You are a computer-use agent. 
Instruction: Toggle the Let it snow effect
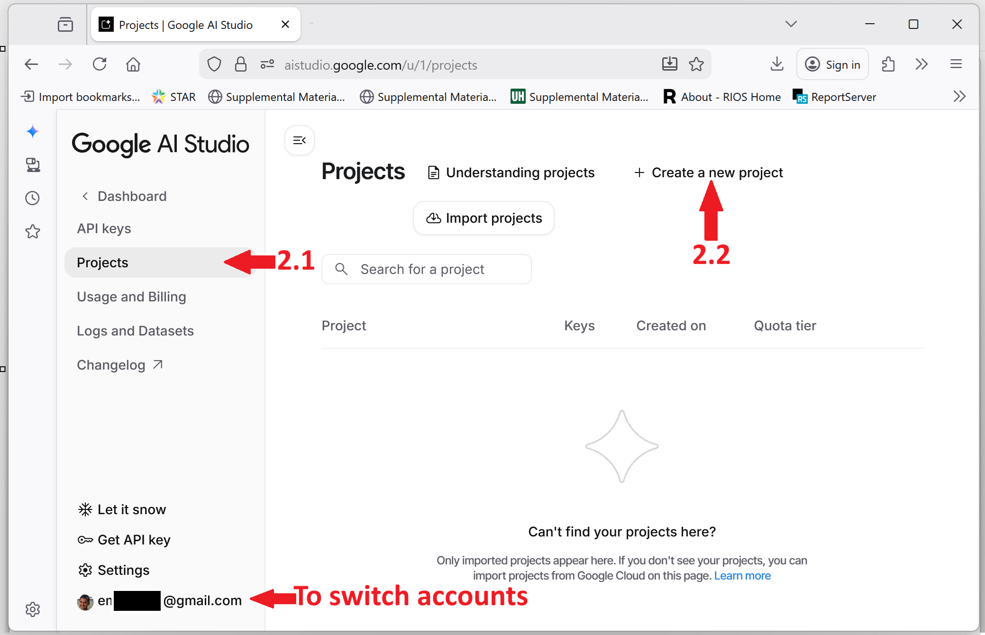pyautogui.click(x=122, y=509)
